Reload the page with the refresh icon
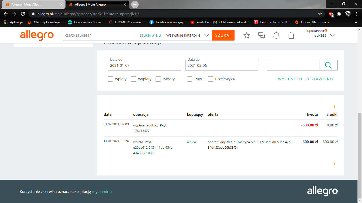 23,14
